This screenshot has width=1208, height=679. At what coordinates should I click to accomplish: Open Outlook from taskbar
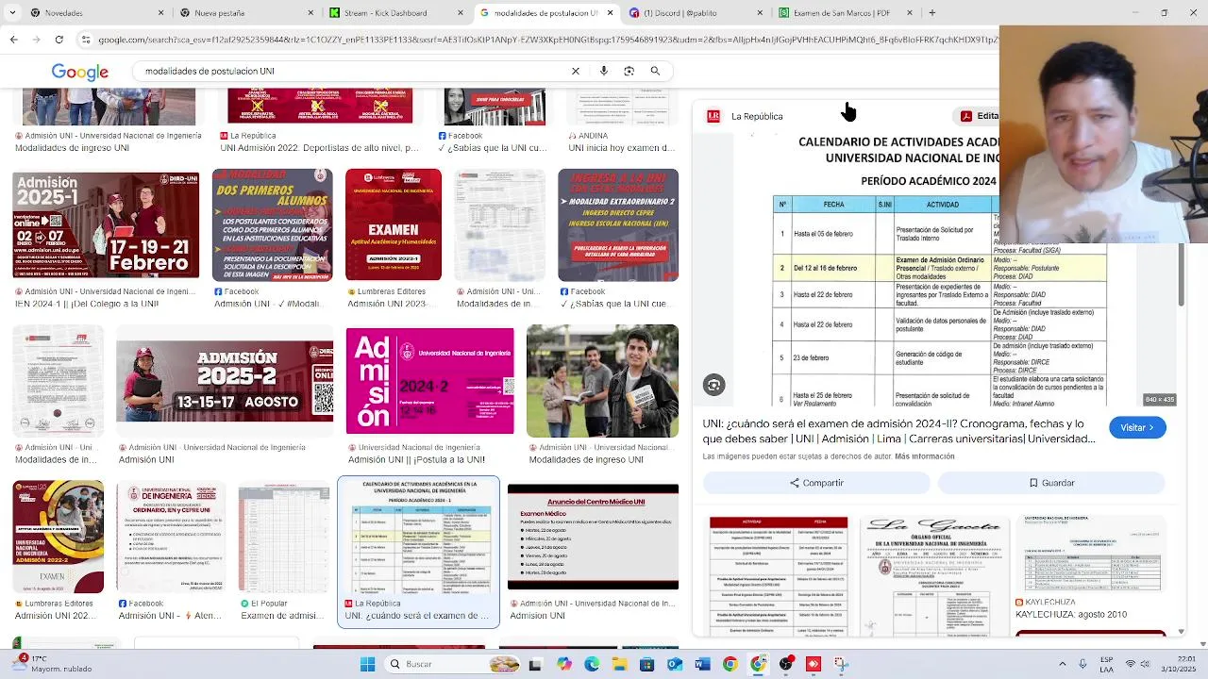(x=675, y=664)
